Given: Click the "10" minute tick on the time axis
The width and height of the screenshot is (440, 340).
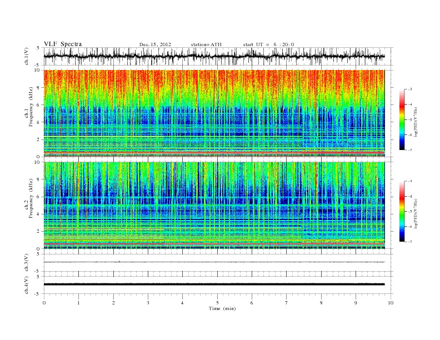Looking at the screenshot, I should click(x=391, y=303).
